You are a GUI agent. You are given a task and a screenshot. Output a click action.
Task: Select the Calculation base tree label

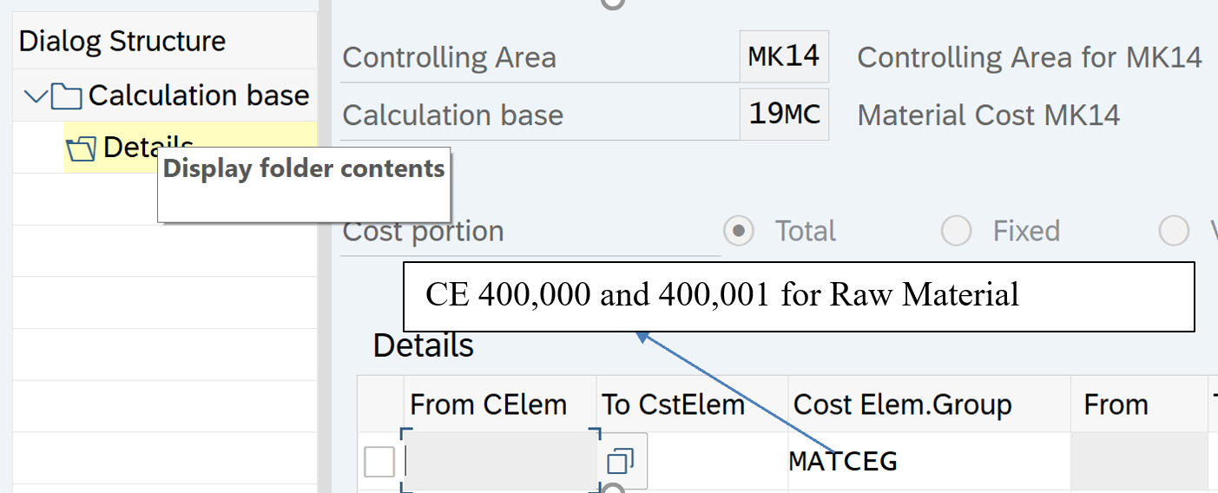click(x=198, y=95)
